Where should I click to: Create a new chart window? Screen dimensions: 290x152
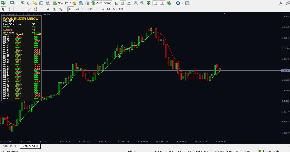3,3
